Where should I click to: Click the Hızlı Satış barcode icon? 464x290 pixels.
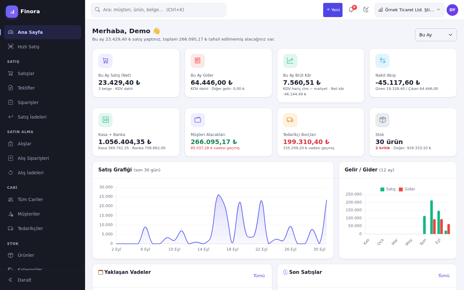click(11, 47)
